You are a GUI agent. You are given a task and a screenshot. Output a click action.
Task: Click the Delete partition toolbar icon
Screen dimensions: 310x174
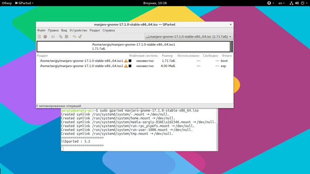45,37
